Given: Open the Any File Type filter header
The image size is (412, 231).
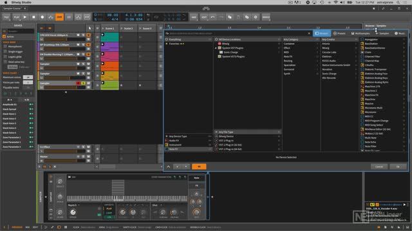Looking at the screenshot, I should (247, 132).
